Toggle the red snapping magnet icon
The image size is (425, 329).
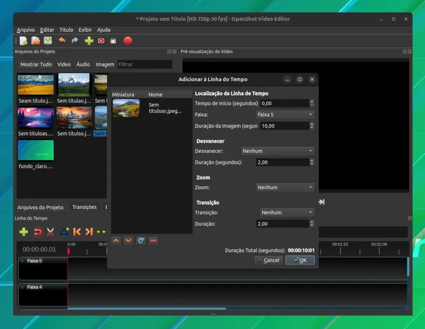pos(37,232)
